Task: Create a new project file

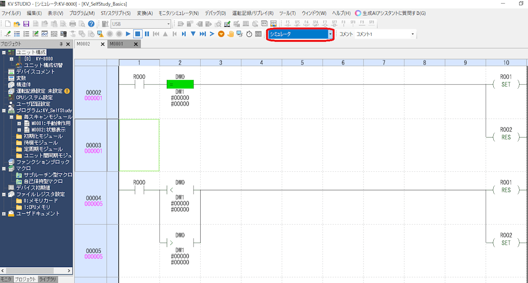Action: 8,24
